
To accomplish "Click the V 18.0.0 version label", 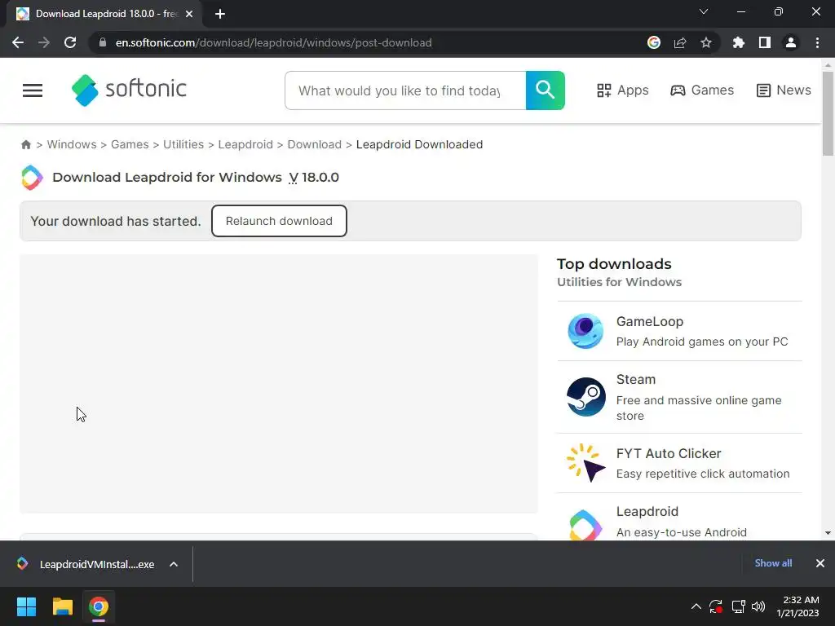I will (314, 177).
